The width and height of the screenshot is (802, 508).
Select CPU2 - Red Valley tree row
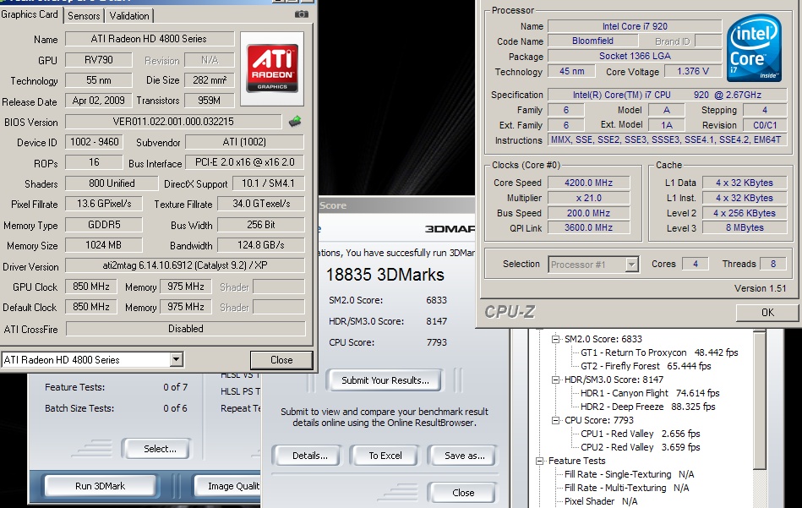click(x=641, y=447)
